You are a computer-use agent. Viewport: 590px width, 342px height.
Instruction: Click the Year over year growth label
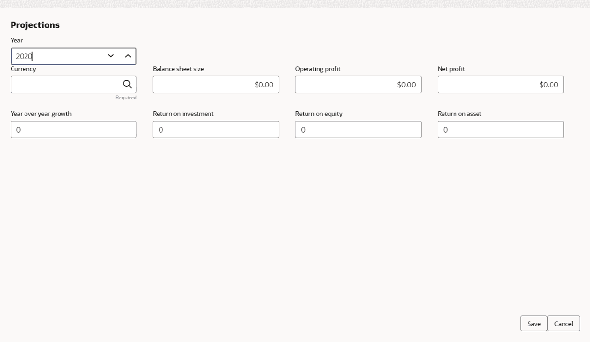(x=41, y=114)
